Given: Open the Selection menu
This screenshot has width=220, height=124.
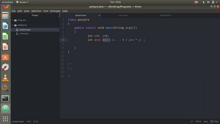Looking at the screenshot, I should click(x=36, y=11).
